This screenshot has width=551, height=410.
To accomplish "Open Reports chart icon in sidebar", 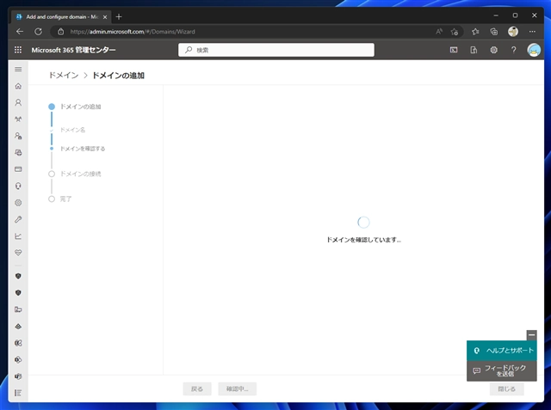I will click(x=18, y=236).
